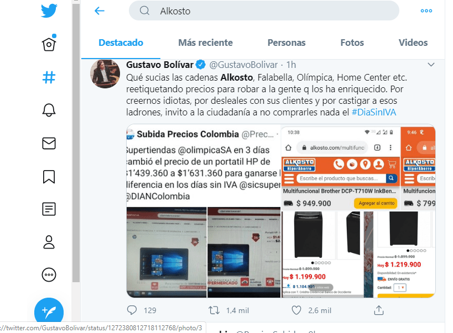Click the Alkosto search field

[x=264, y=11]
